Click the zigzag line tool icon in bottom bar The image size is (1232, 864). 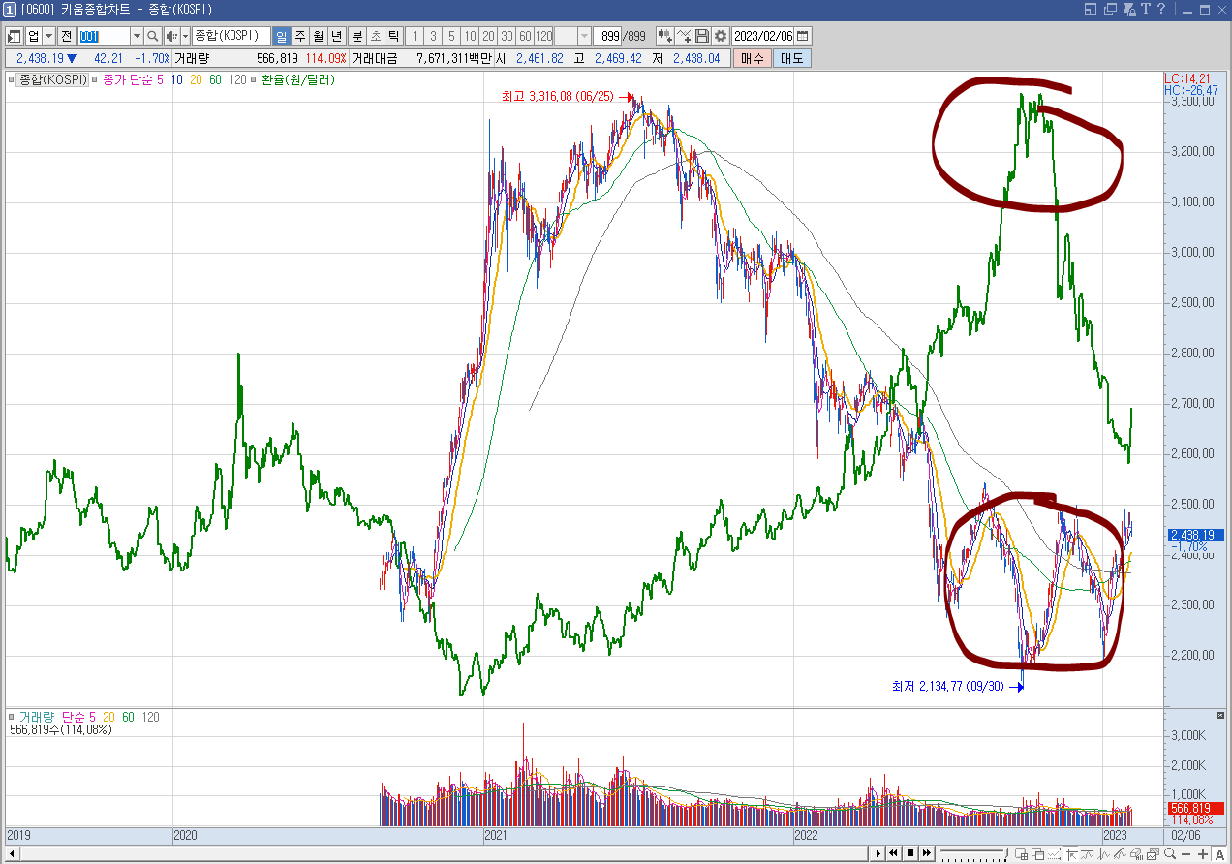tap(1104, 853)
